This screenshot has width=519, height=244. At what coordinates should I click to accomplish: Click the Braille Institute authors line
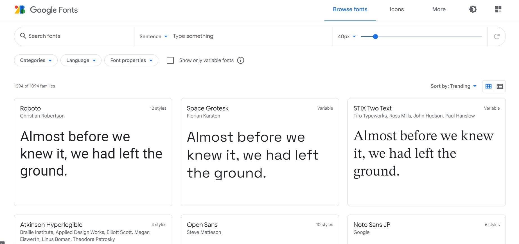tap(85, 236)
